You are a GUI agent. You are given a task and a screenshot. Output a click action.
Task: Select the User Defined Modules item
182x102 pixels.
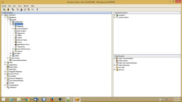tap(16, 80)
